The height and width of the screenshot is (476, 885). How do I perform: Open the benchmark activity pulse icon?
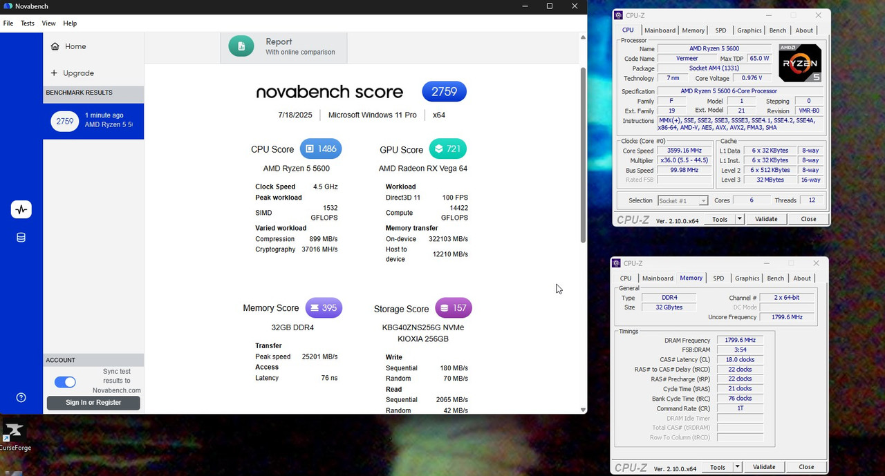pyautogui.click(x=21, y=209)
